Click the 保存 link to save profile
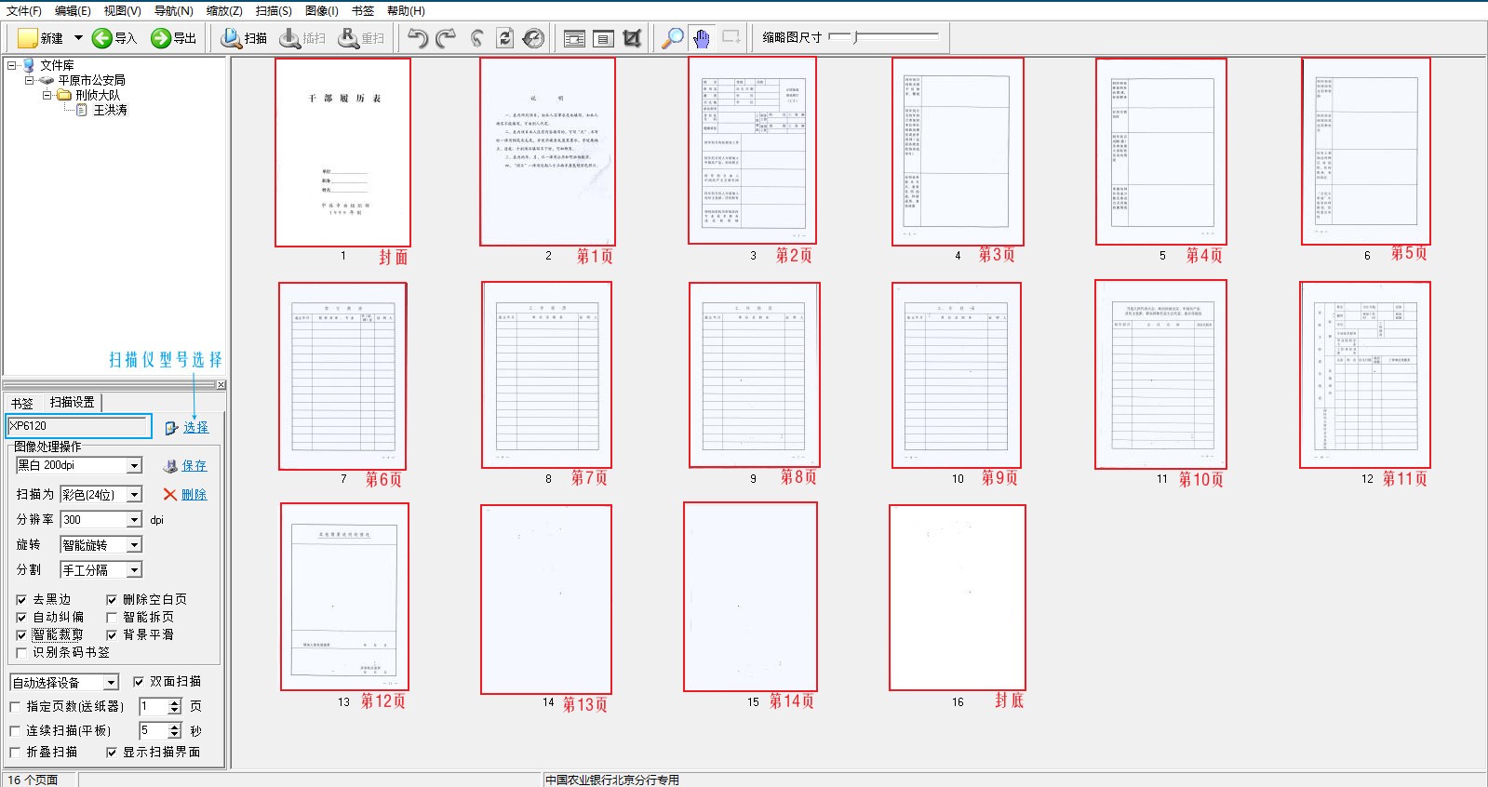 pos(194,466)
